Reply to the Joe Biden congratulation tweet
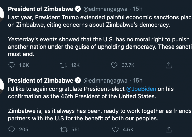192x137 pixels. point(12,129)
